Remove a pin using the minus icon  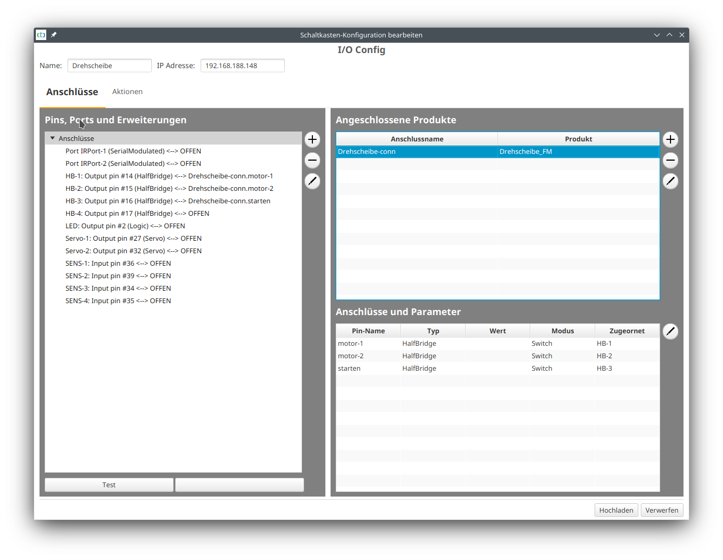pyautogui.click(x=312, y=160)
